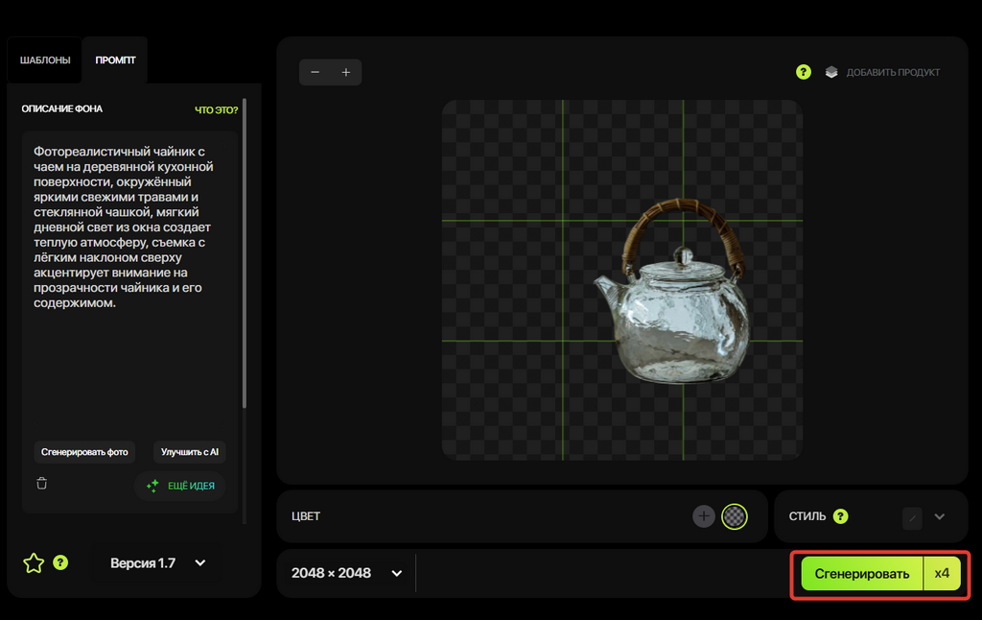Click the help icon beside Стиль
This screenshot has width=982, height=620.
pos(840,516)
